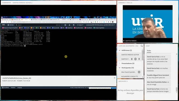Open the AWS Services menu
This screenshot has height=101, width=179.
(11, 25)
